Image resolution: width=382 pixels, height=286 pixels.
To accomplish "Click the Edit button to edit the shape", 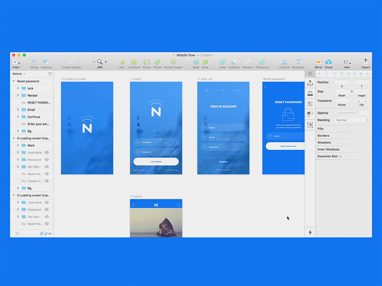I will point(121,62).
